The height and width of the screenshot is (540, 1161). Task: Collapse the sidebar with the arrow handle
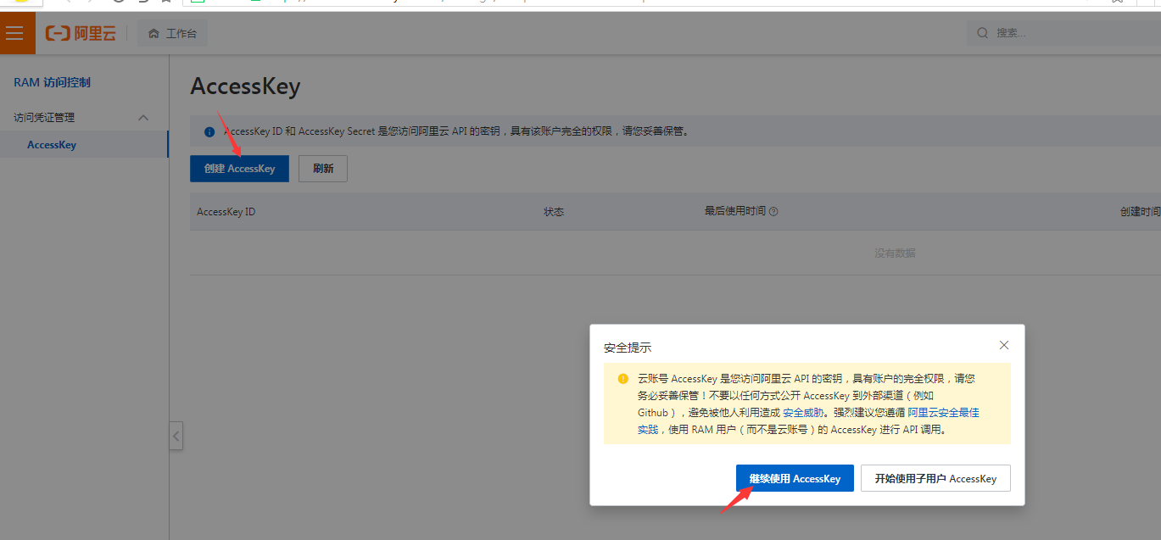pos(176,437)
